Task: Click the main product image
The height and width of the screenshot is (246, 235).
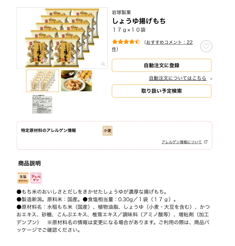Action: [62, 38]
